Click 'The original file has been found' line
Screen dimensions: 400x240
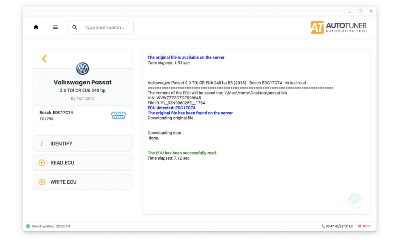coord(190,113)
